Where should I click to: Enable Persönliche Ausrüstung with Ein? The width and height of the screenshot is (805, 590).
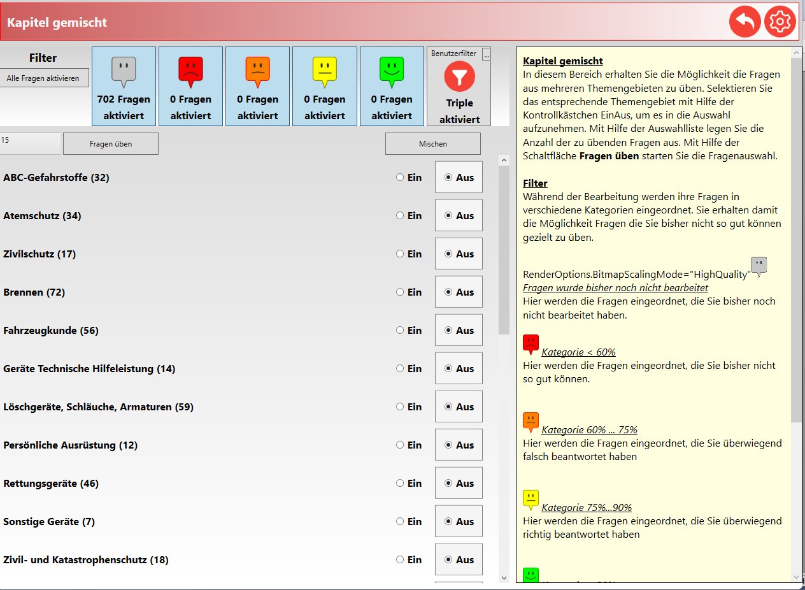click(x=409, y=445)
